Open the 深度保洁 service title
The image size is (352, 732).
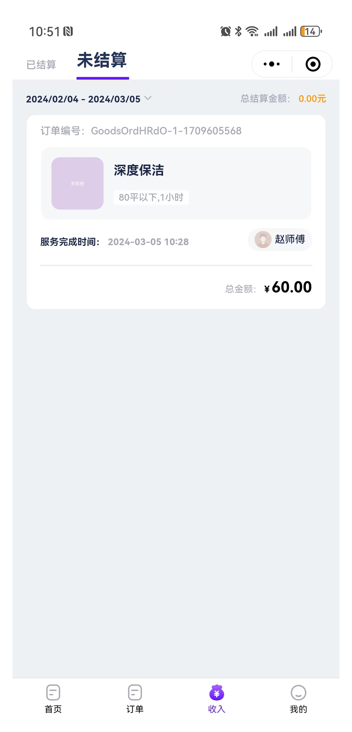coord(139,170)
